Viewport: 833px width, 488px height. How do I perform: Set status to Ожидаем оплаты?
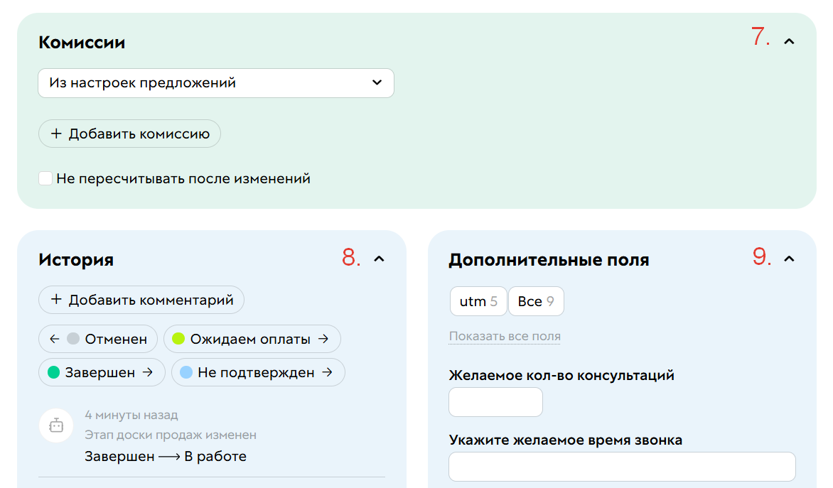click(252, 339)
